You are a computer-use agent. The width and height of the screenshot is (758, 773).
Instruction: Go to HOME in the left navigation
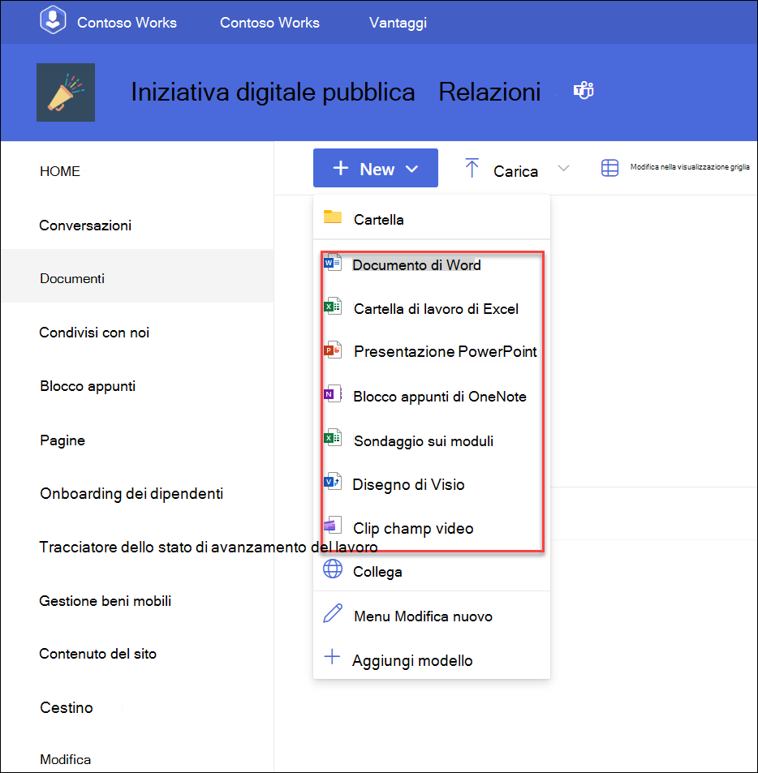coord(60,171)
